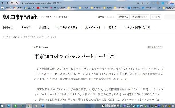Go back with the browser back arrow
175x108 pixels.
(x=3, y=3)
